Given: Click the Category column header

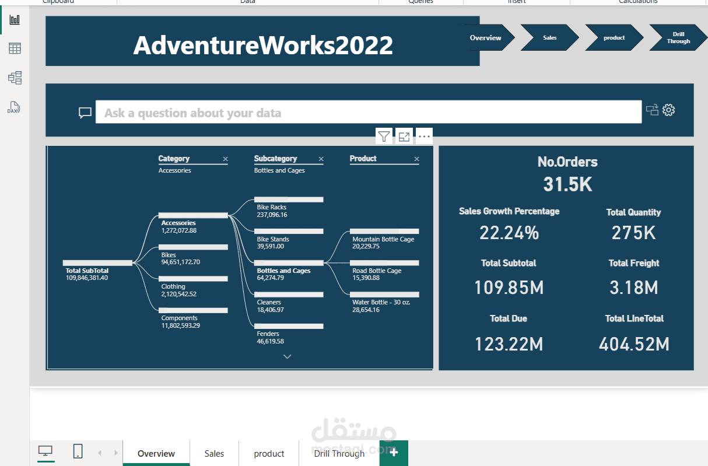Looking at the screenshot, I should click(174, 159).
